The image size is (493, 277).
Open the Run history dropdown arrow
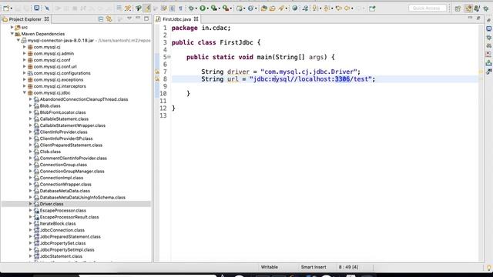point(208,8)
